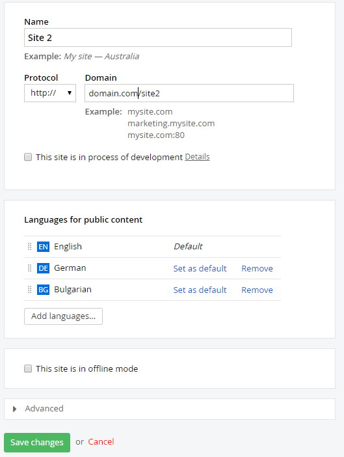Click the BG language badge
The height and width of the screenshot is (457, 344).
43,290
